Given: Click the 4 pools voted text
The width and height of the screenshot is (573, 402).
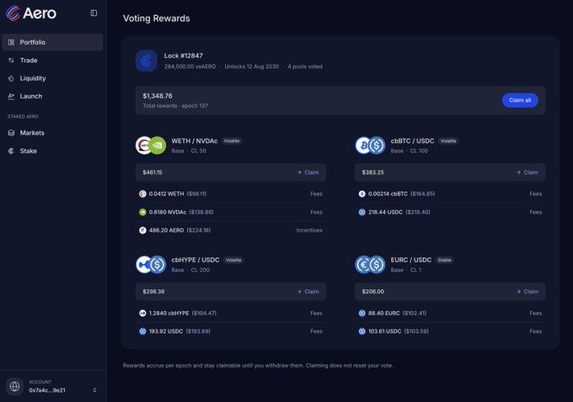Looking at the screenshot, I should tap(305, 67).
